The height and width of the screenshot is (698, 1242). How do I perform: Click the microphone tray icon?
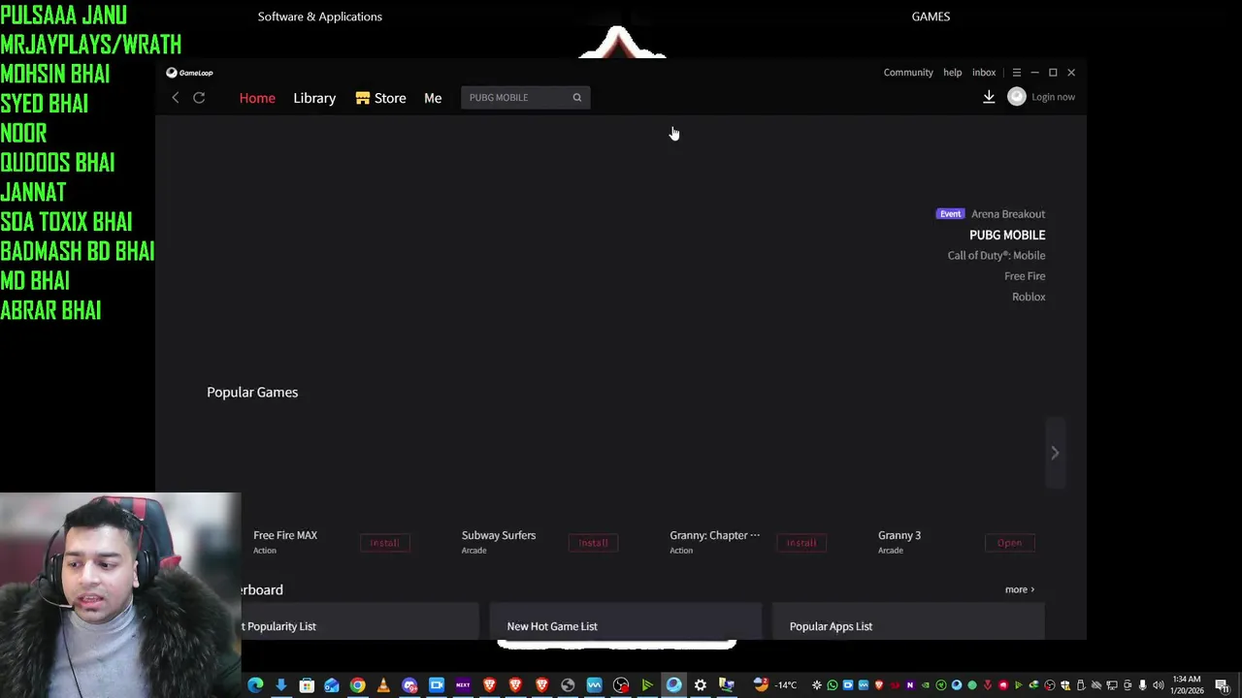1142,685
